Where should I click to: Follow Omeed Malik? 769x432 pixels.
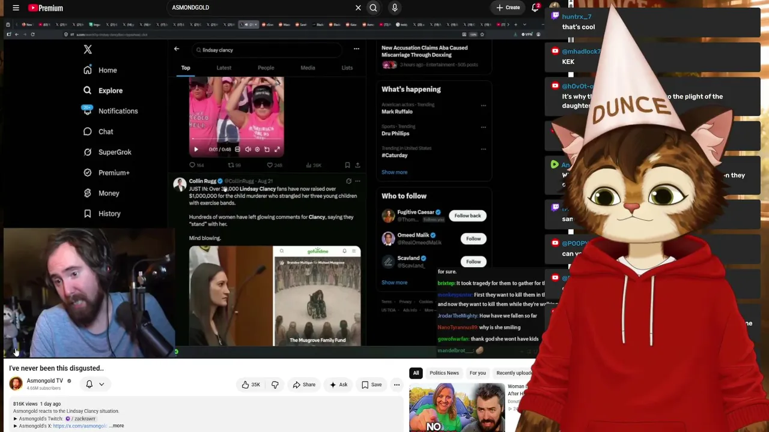click(x=473, y=239)
